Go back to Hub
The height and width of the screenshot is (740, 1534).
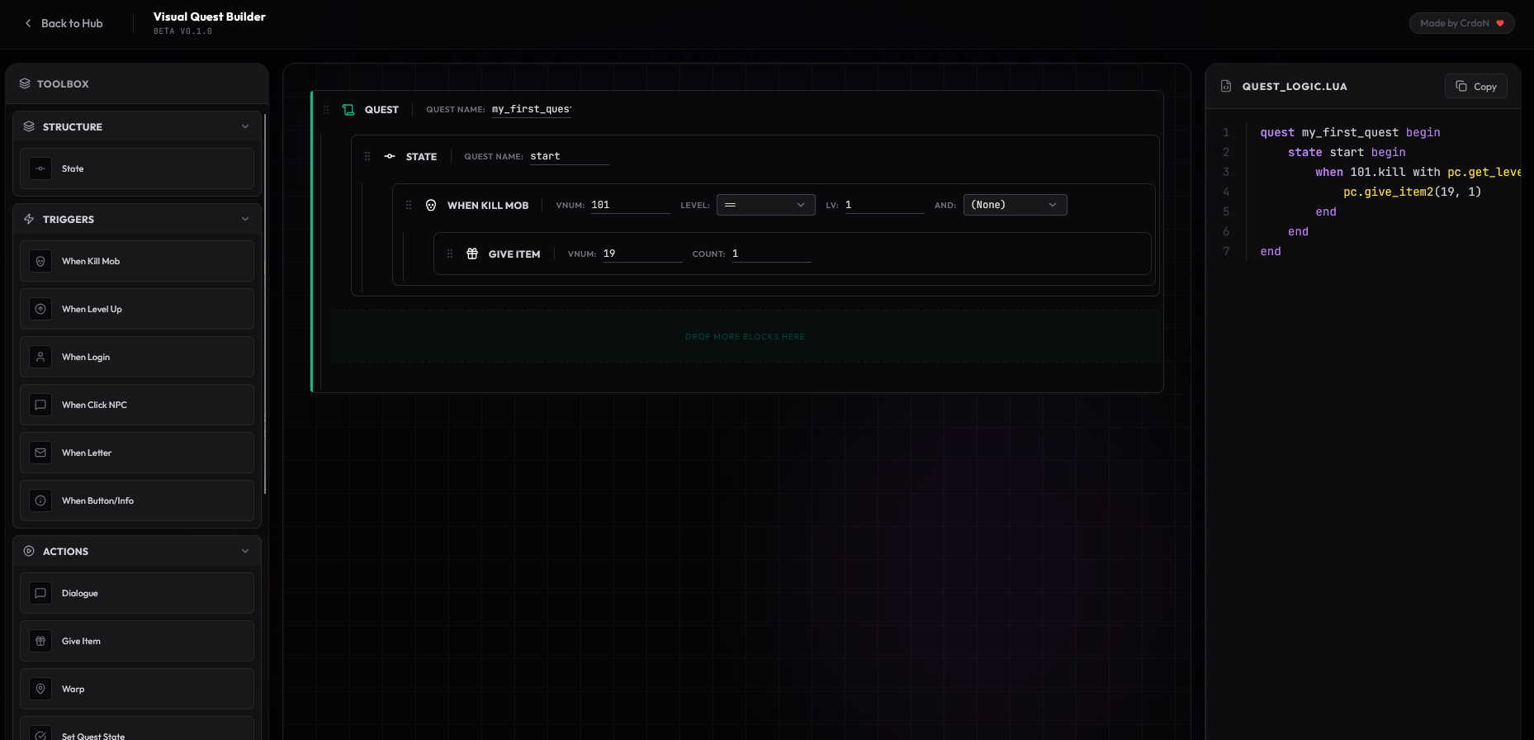pyautogui.click(x=64, y=23)
